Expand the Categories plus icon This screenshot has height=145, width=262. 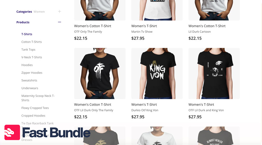[x=59, y=12]
